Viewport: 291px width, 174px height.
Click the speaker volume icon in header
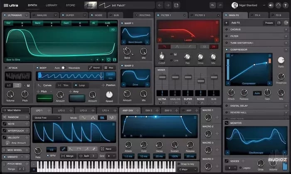[x=271, y=5]
